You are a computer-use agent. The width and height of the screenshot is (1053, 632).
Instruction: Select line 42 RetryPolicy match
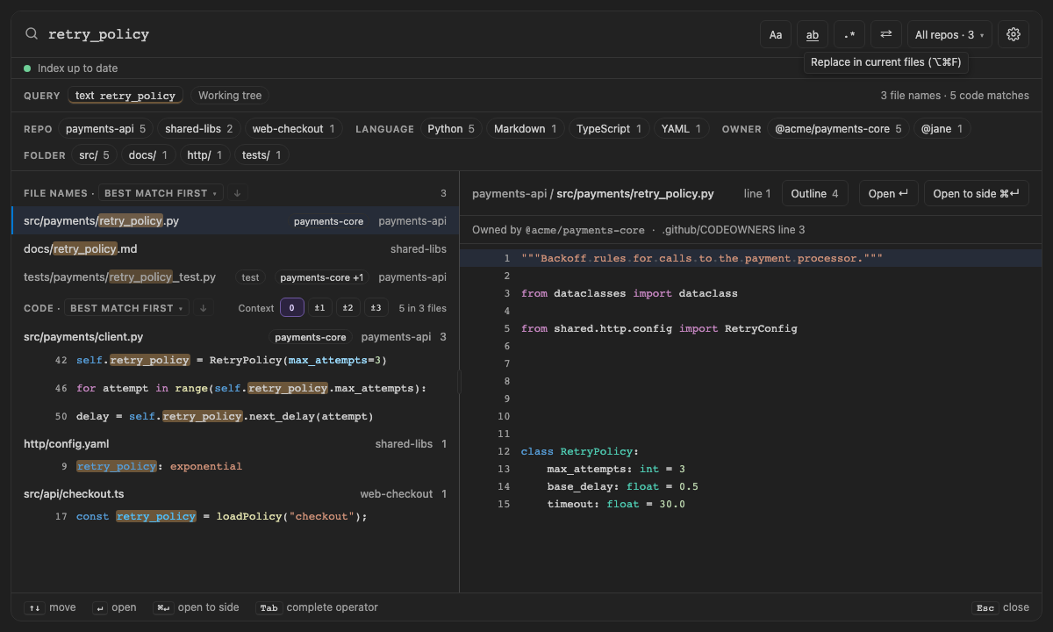tap(235, 360)
